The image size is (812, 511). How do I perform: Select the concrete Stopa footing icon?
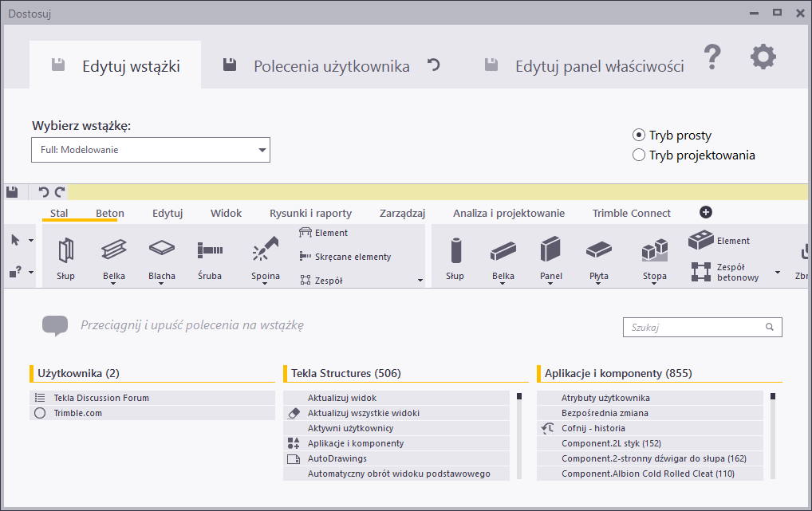click(x=654, y=250)
